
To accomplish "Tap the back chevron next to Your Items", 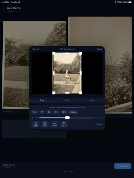I will 3,9.
